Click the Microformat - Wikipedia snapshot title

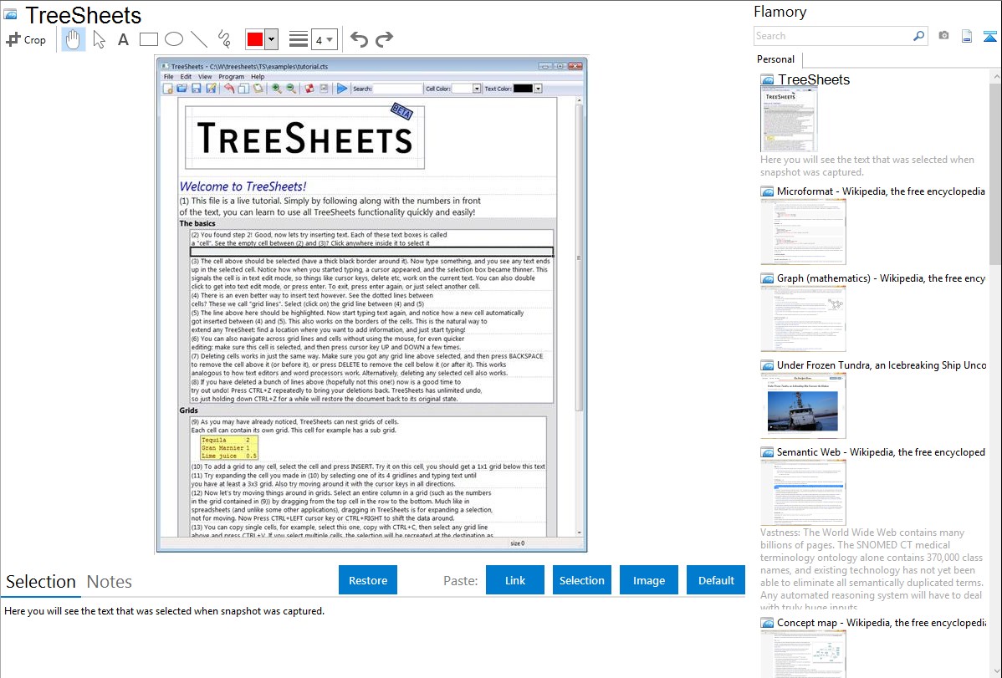[x=882, y=191]
